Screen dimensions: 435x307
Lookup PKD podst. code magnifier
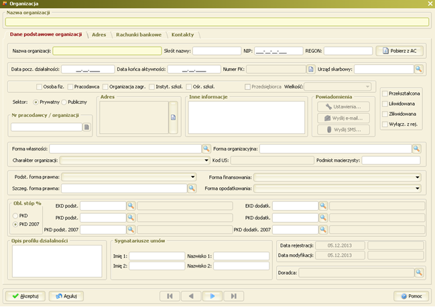click(x=131, y=217)
